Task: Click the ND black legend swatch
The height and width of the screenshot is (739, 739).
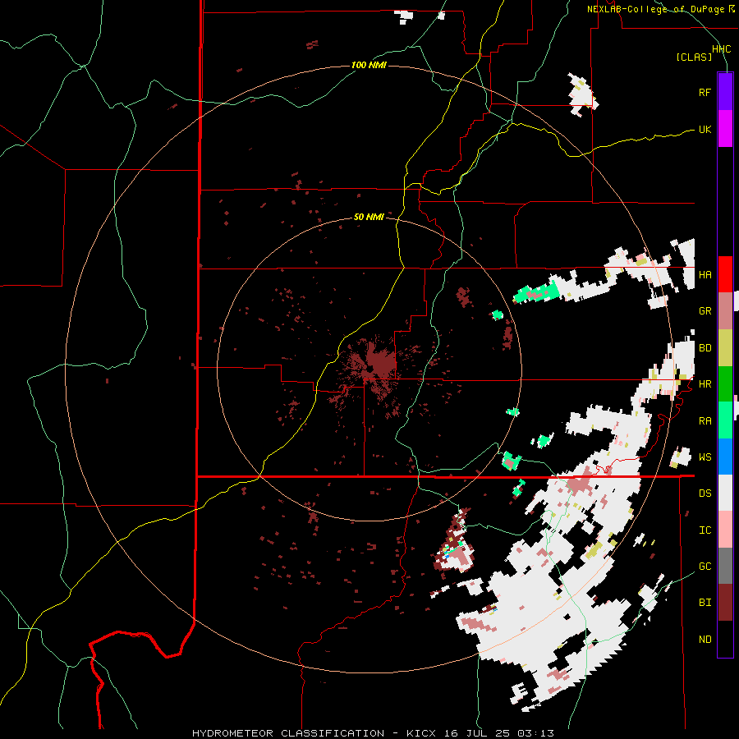Action: pos(725,639)
